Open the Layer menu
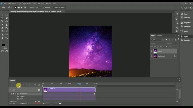The height and width of the screenshot is (108, 193). 19,4
